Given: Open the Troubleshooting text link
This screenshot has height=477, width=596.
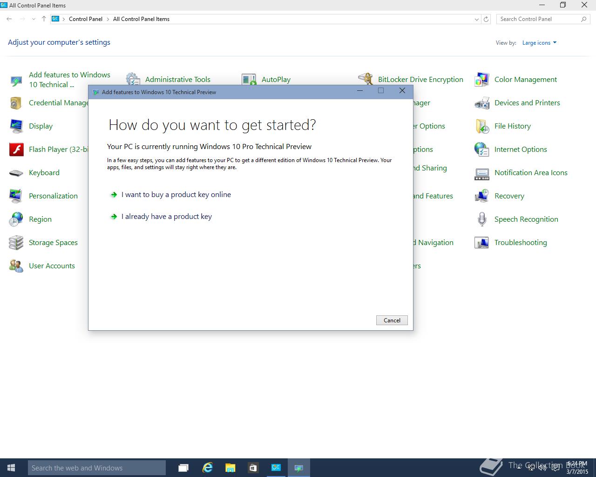Looking at the screenshot, I should 521,243.
